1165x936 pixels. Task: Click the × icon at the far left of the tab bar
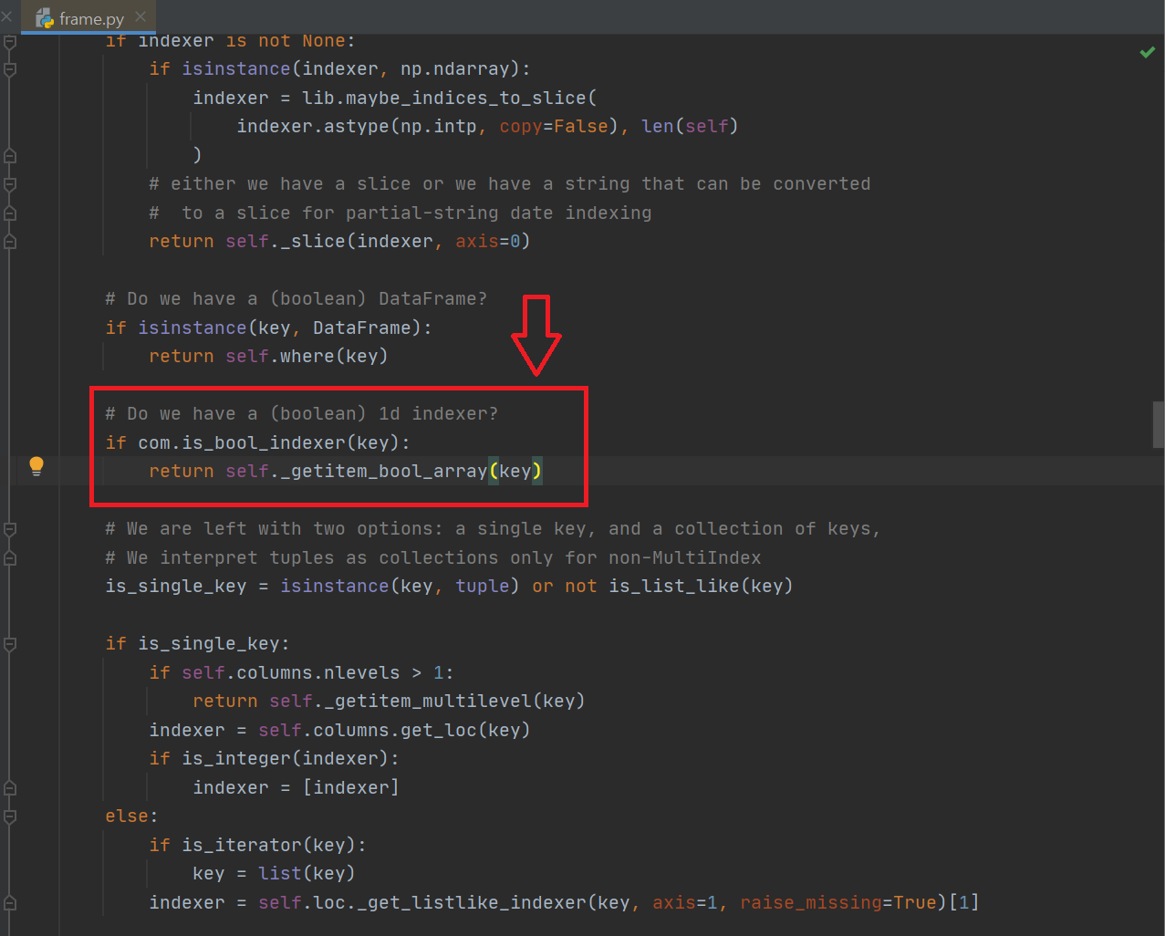point(7,16)
